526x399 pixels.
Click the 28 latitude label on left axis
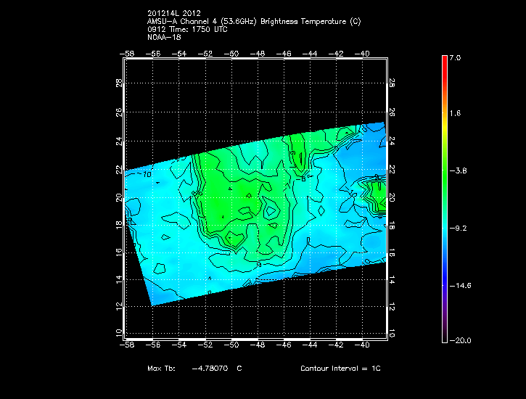(x=119, y=84)
